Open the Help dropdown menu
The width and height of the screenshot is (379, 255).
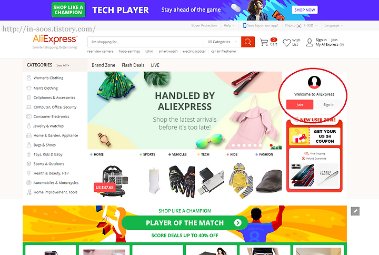[228, 25]
